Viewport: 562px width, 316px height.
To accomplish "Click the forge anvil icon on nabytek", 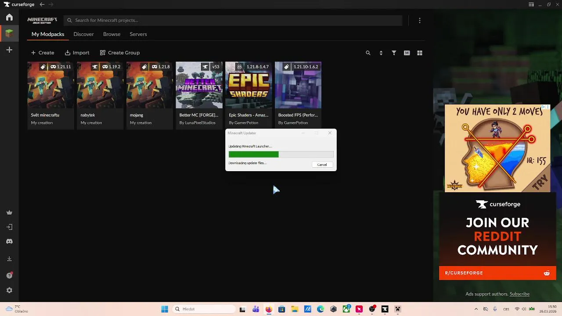I will 94,67.
